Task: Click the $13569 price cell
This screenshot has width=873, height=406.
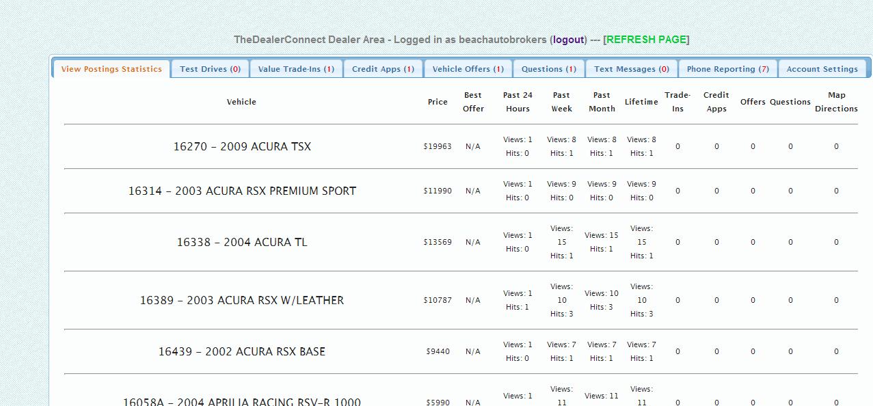Action: click(438, 242)
